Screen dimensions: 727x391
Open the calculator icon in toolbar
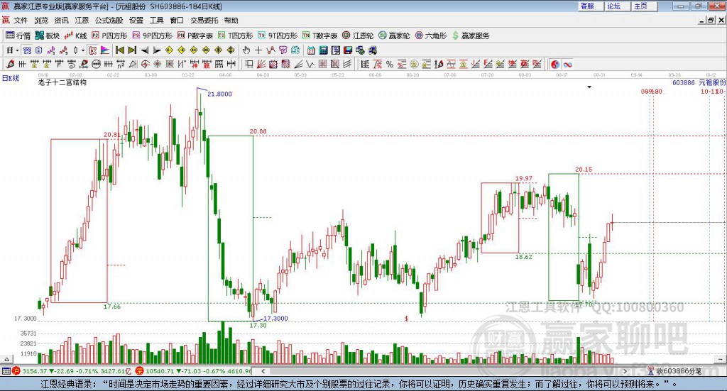tap(323, 50)
